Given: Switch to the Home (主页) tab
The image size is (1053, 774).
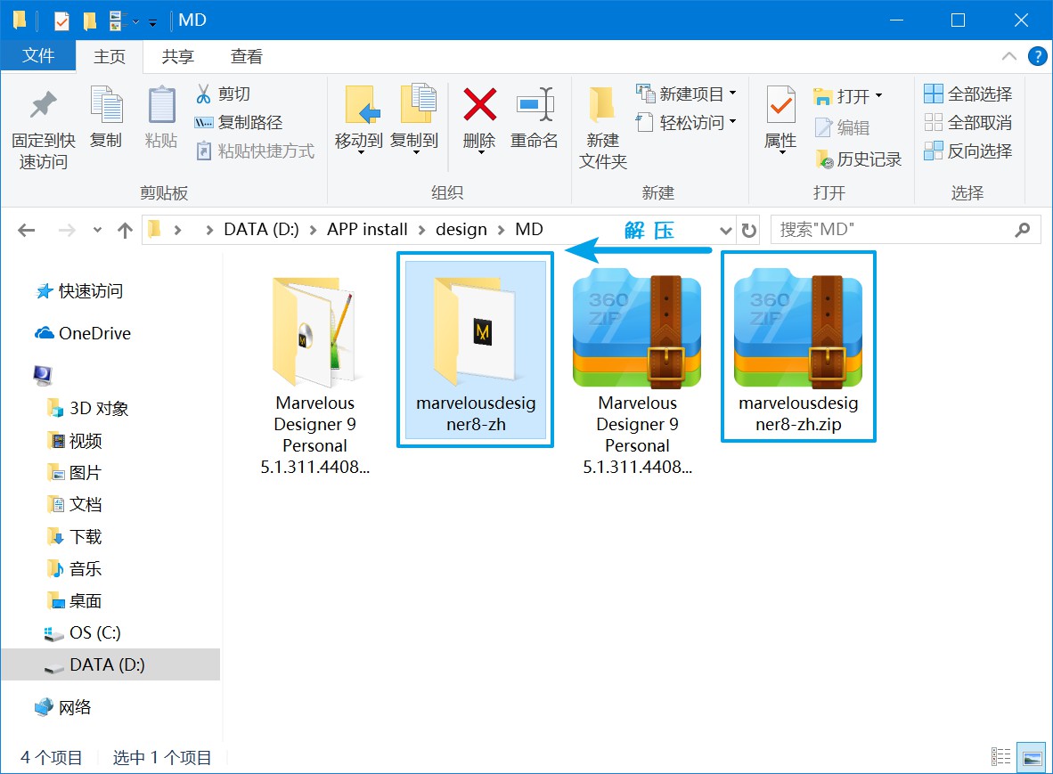Looking at the screenshot, I should (110, 56).
